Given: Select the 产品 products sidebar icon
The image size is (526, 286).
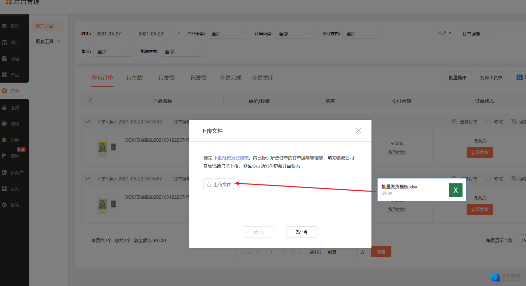Looking at the screenshot, I should 4,75.
